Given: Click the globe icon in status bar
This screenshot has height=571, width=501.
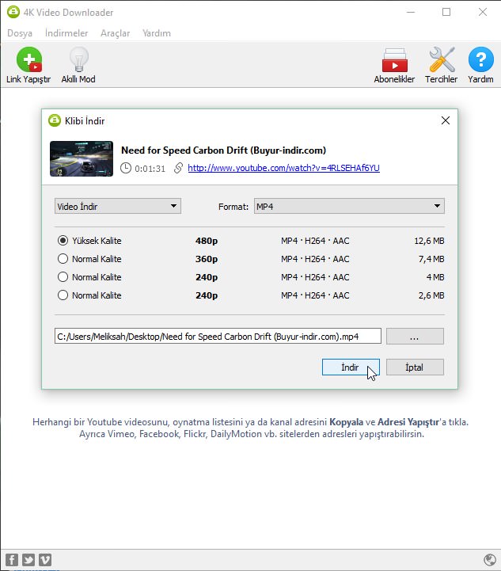Looking at the screenshot, I should click(x=490, y=560).
